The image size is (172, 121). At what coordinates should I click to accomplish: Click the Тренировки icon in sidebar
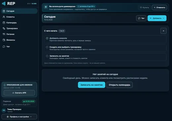[x=4, y=28]
